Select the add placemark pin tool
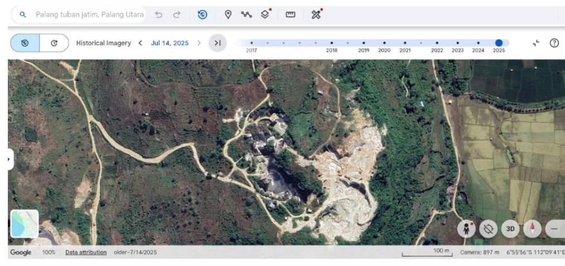Screen dimensions: 565x266 coord(228,14)
